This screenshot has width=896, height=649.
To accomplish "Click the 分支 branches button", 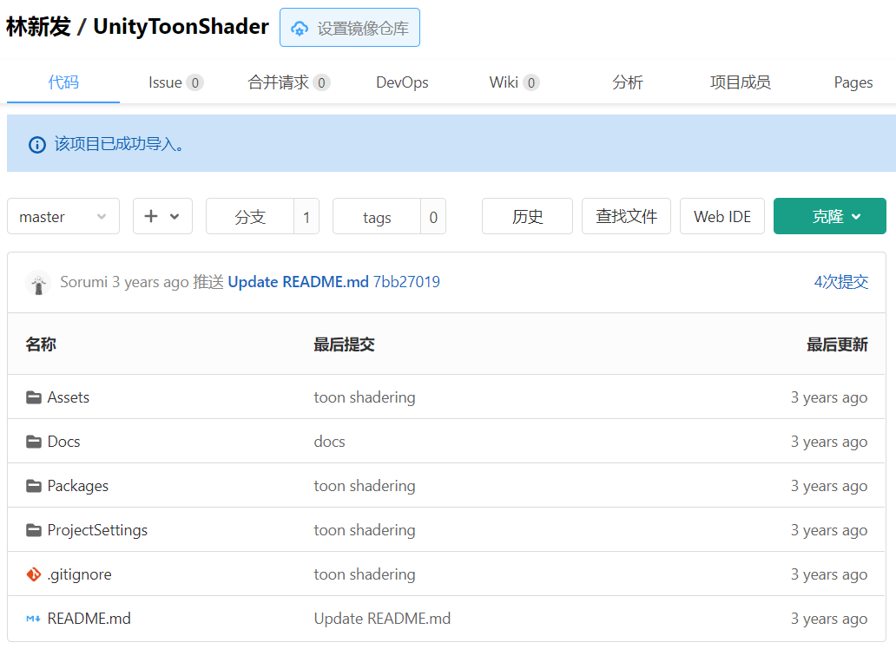I will point(250,216).
